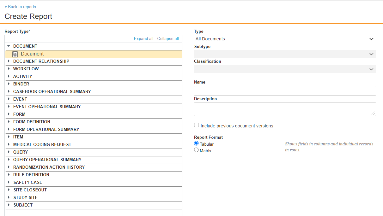The height and width of the screenshot is (216, 383).
Task: Click the Collapse all link
Action: (x=168, y=38)
